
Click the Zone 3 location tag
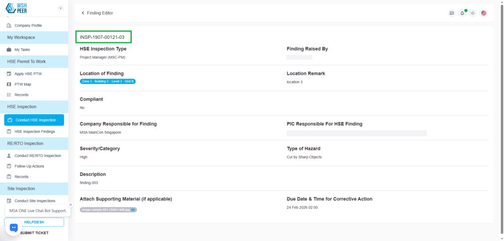click(107, 81)
